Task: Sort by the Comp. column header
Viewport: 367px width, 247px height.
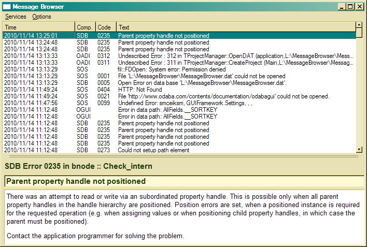Action: (84, 27)
